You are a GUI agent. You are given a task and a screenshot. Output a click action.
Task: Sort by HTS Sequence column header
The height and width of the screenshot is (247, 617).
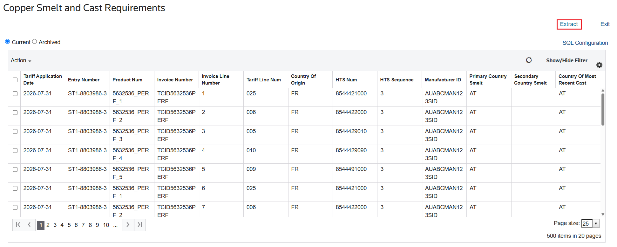[x=397, y=80]
